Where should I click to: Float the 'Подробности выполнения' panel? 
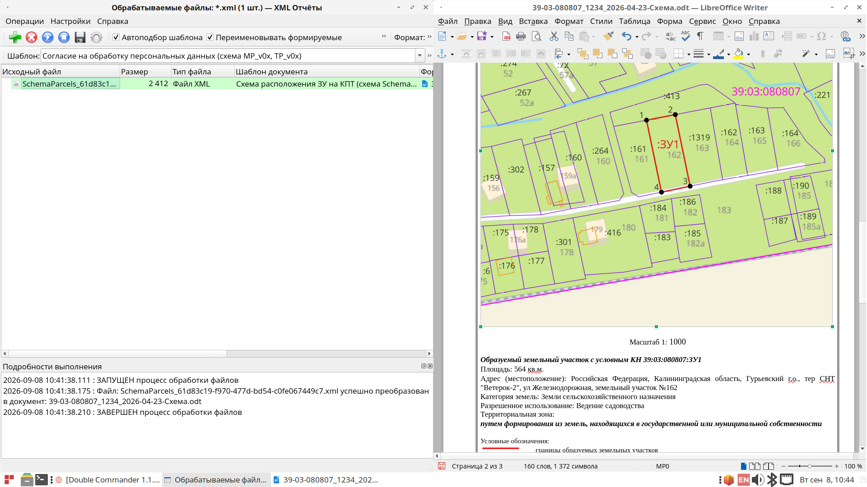424,366
